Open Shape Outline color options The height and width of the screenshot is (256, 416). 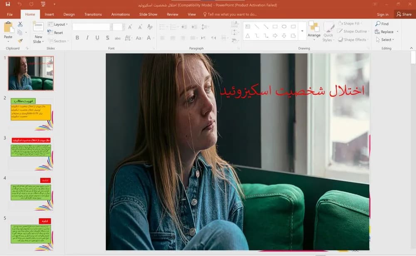(352, 31)
